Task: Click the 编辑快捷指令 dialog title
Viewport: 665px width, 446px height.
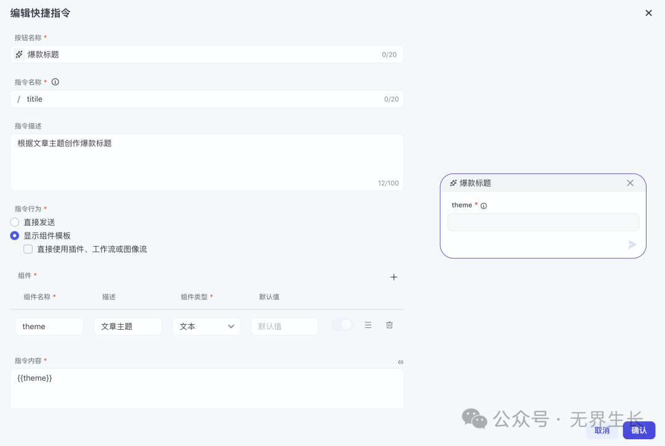Action: pyautogui.click(x=40, y=13)
